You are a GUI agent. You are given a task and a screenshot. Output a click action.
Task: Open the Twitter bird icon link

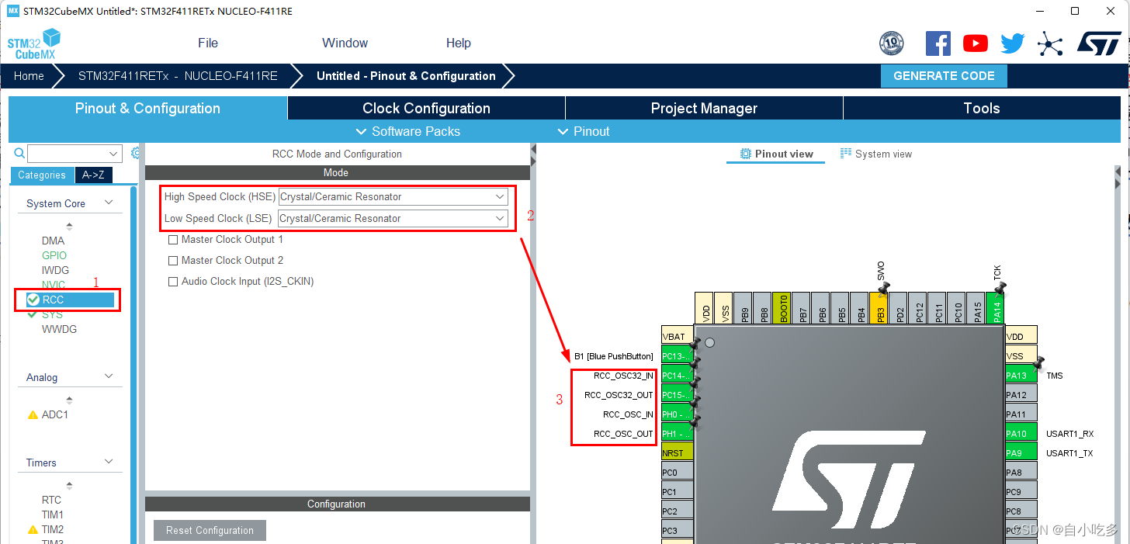(1012, 43)
